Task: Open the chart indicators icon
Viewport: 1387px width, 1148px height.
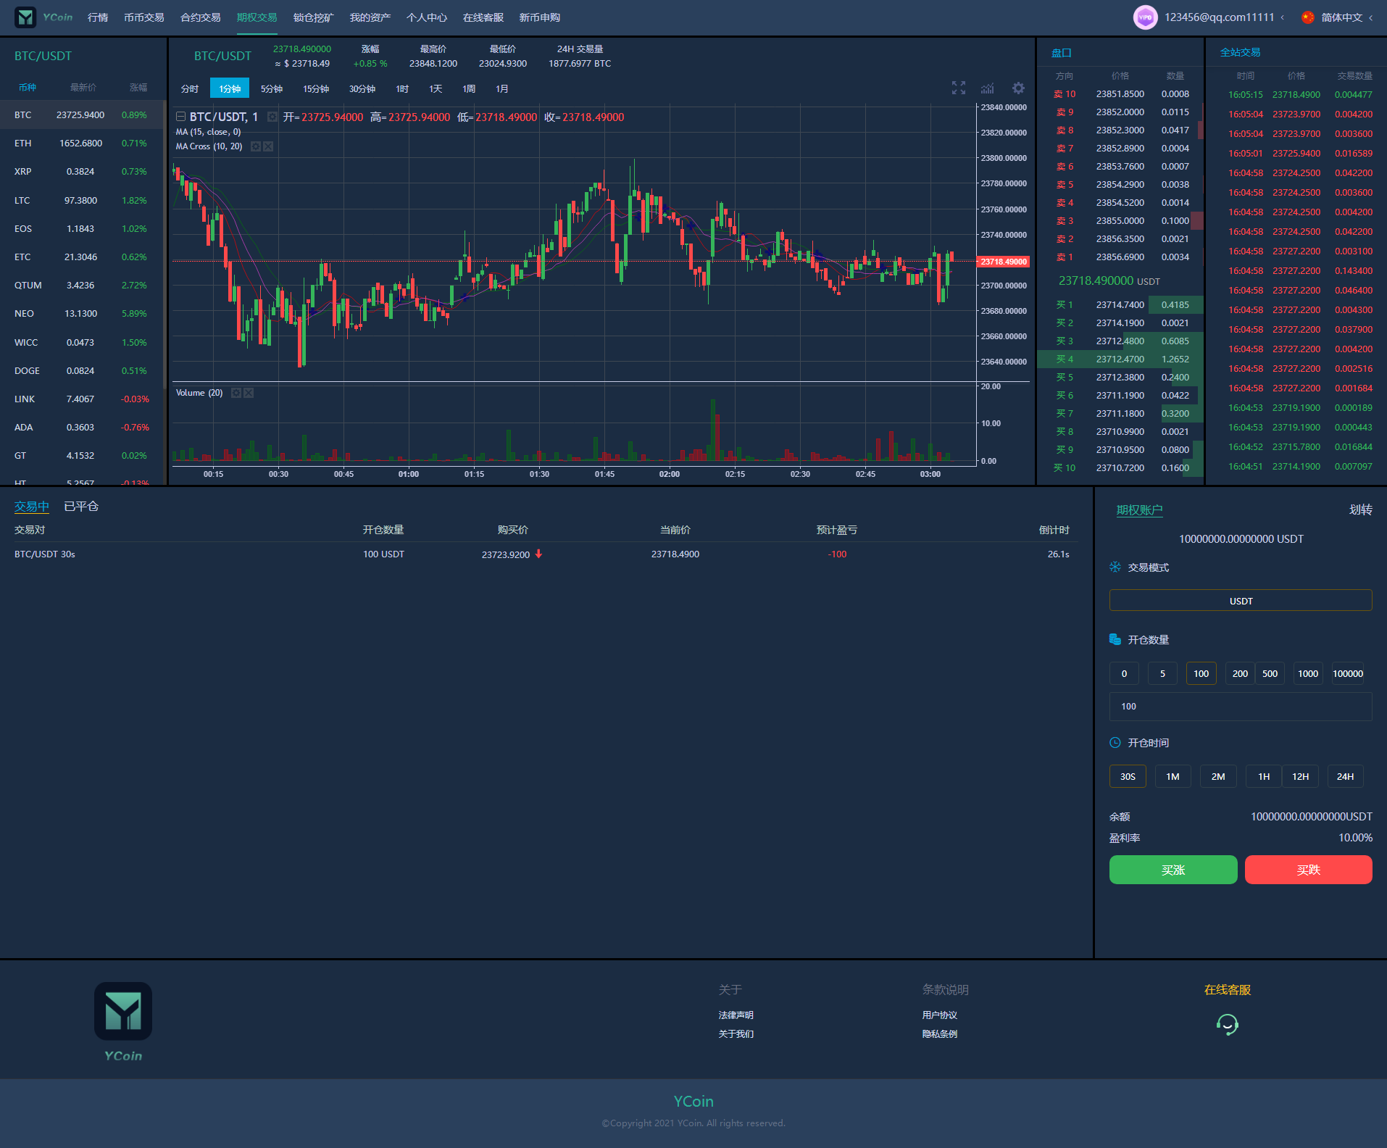Action: pyautogui.click(x=987, y=88)
